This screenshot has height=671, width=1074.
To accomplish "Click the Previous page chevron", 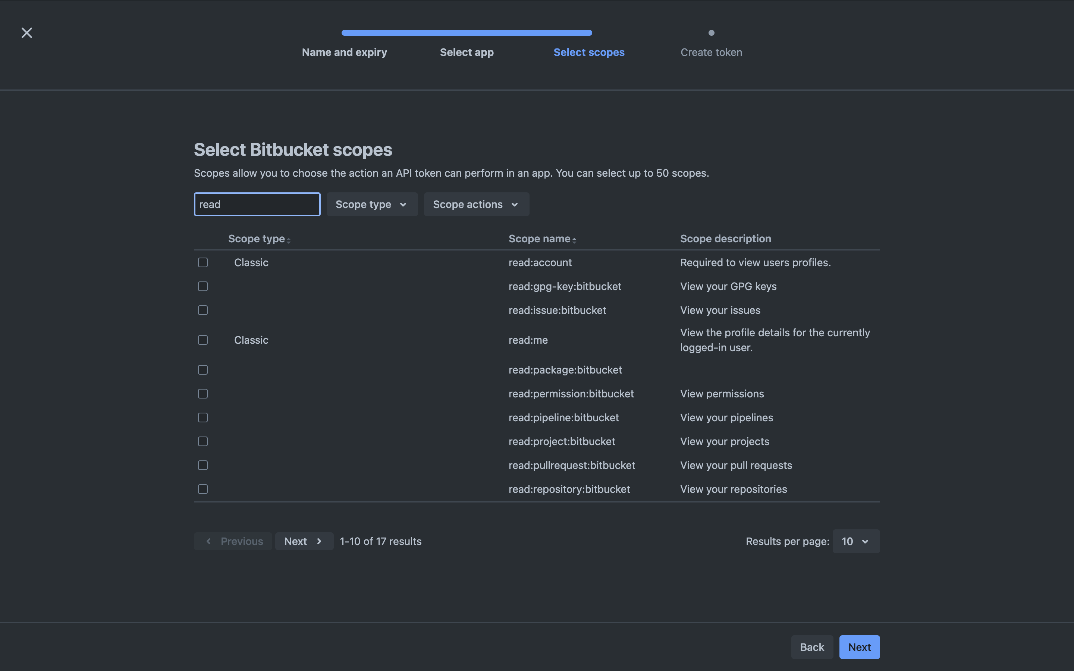I will click(x=208, y=541).
